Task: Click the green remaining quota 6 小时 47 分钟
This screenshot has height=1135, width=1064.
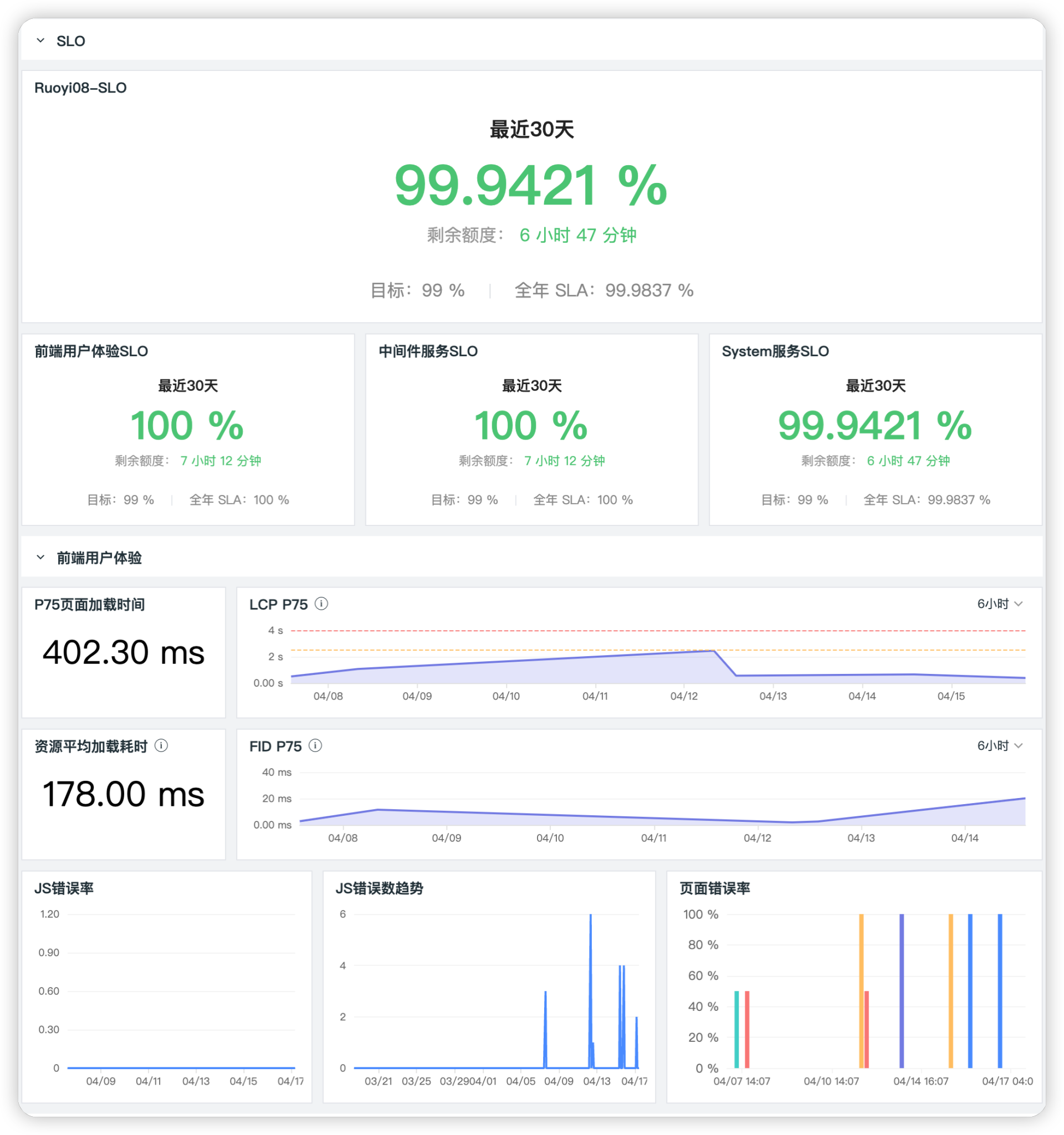Action: pos(578,235)
